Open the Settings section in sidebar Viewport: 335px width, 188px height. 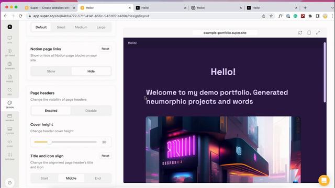pos(9,53)
